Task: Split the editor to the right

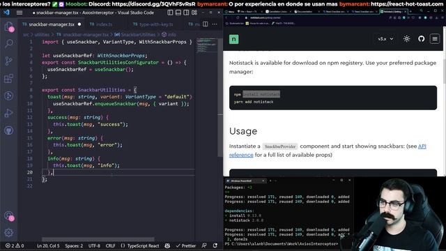Action: tap(206, 24)
